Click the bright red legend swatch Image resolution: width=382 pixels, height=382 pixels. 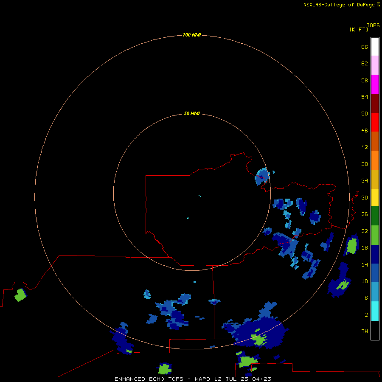(x=375, y=122)
